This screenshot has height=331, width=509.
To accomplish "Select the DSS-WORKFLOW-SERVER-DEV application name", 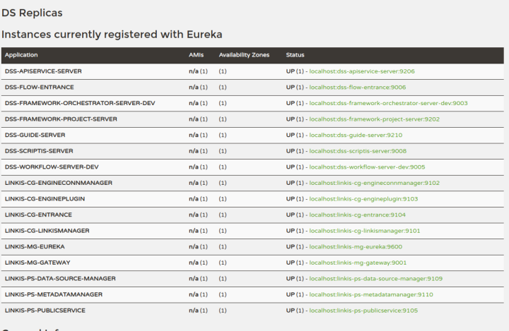I will click(52, 167).
